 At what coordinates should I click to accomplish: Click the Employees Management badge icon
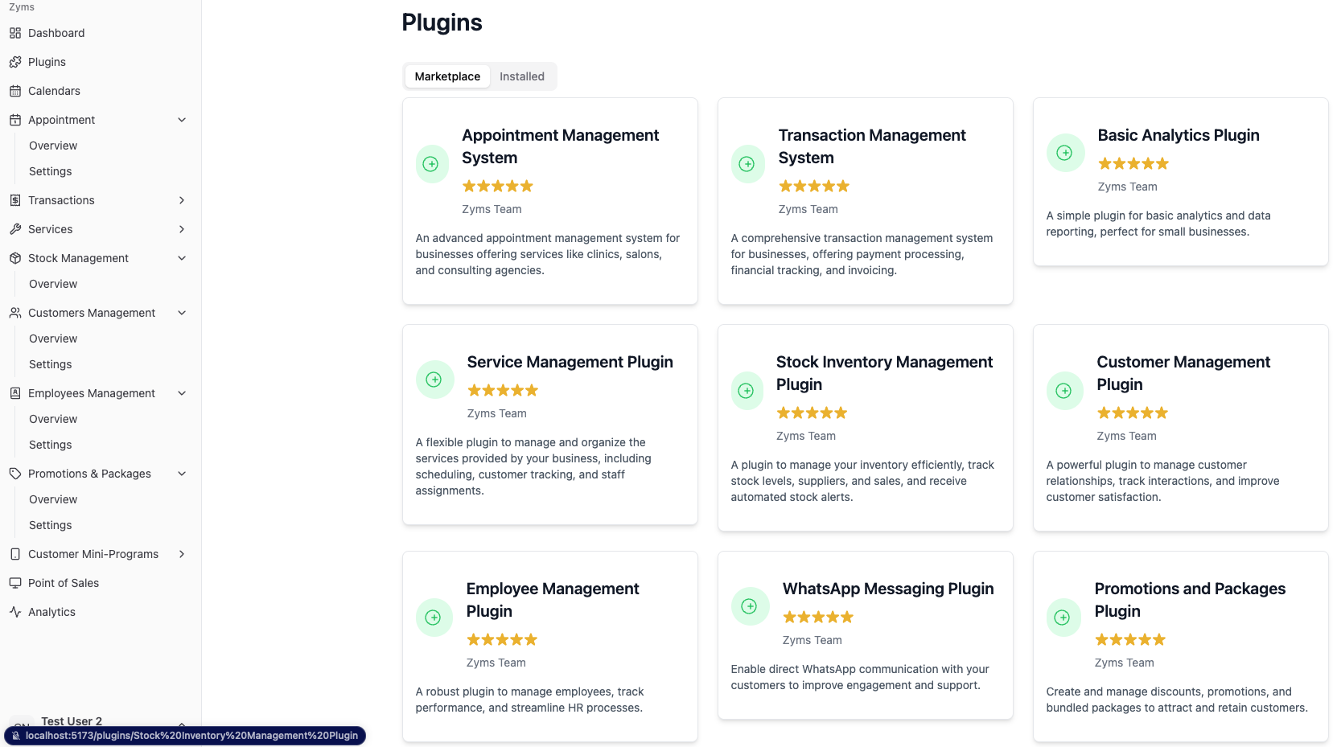coord(15,393)
